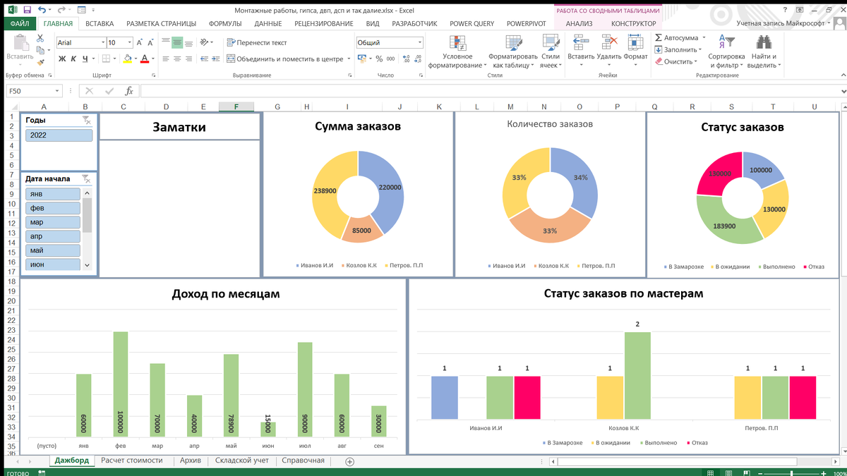
Task: Cut selection with the scissors icon
Action: 41,38
